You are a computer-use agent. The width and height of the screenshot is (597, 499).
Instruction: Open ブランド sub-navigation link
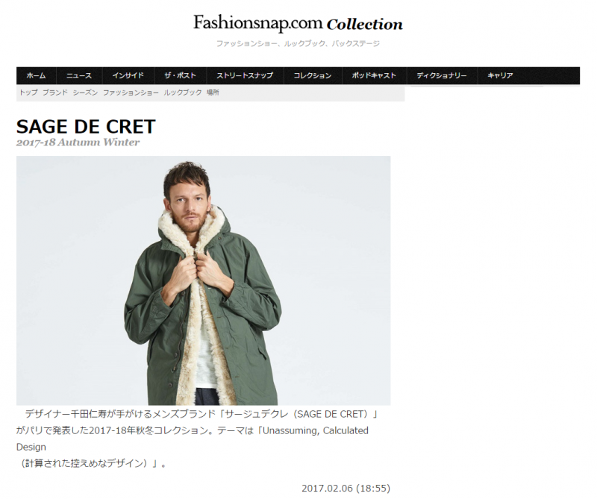(x=54, y=92)
